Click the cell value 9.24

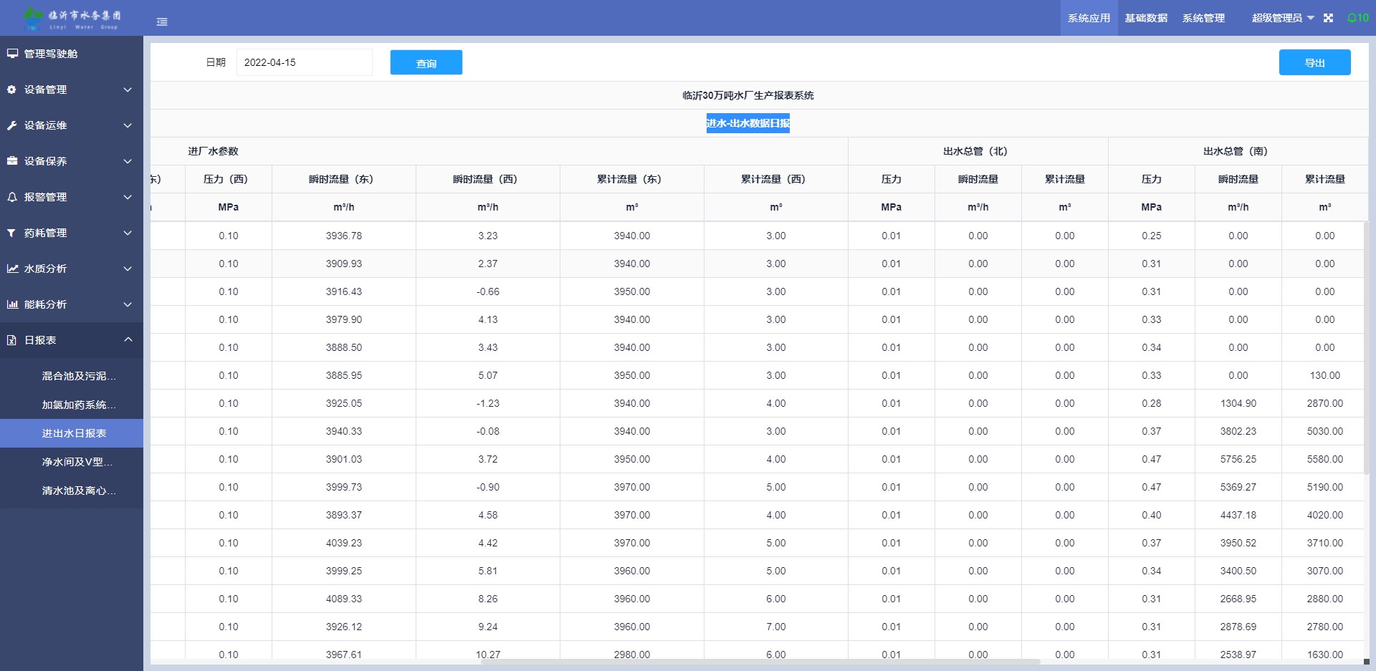coord(487,627)
